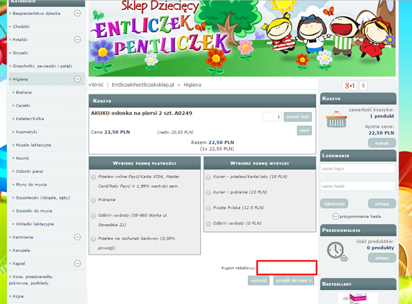Expand the Foteliki category

point(77,40)
